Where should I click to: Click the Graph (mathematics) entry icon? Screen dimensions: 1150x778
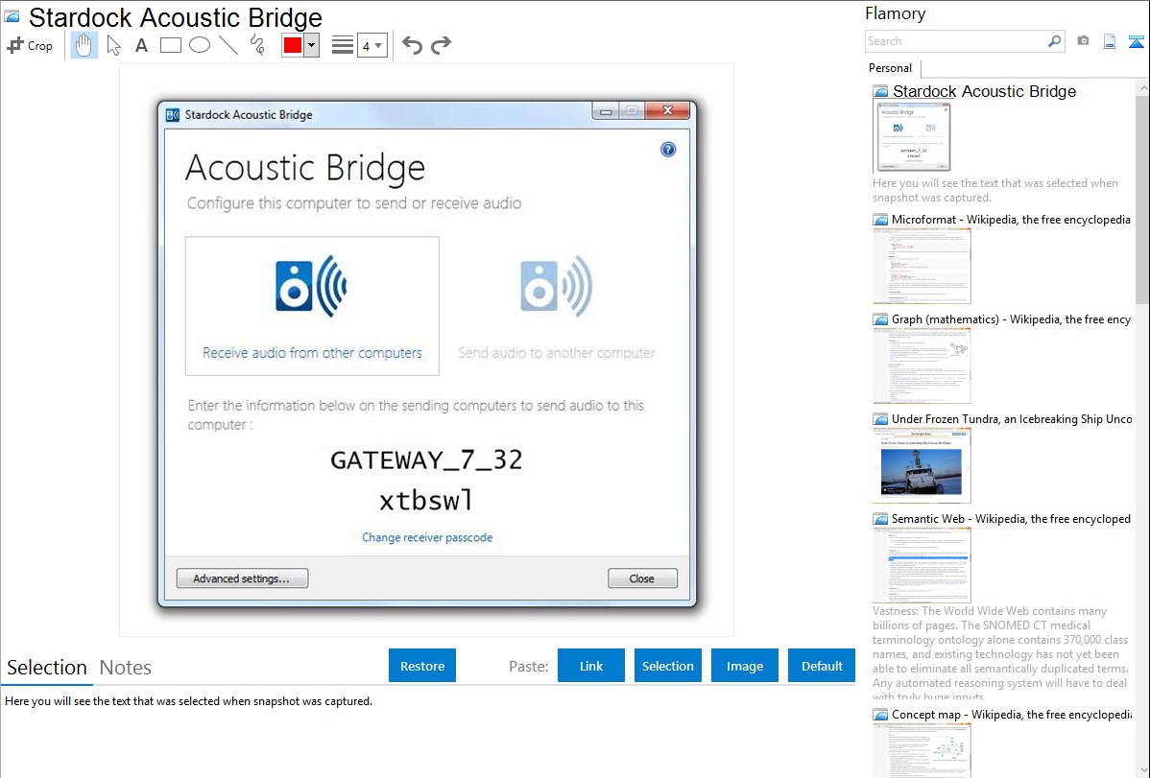coord(881,319)
